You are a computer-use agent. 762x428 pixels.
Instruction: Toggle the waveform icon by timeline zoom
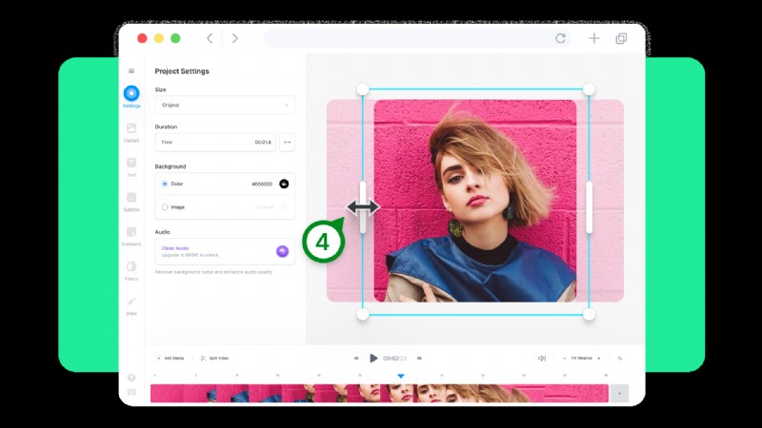click(620, 359)
